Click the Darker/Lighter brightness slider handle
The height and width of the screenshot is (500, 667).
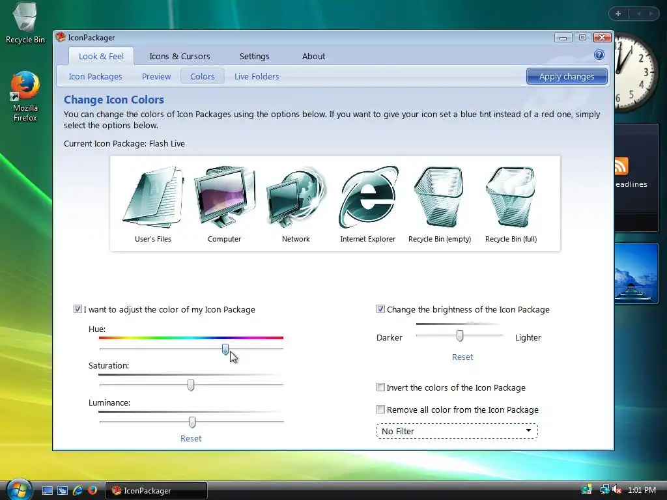click(x=459, y=336)
